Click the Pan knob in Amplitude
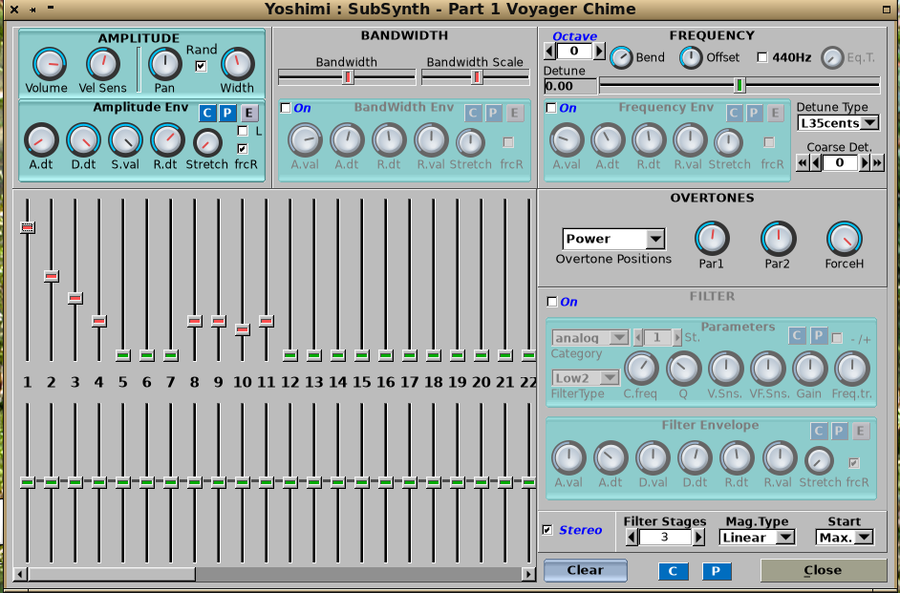Viewport: 900px width, 593px height. (165, 65)
